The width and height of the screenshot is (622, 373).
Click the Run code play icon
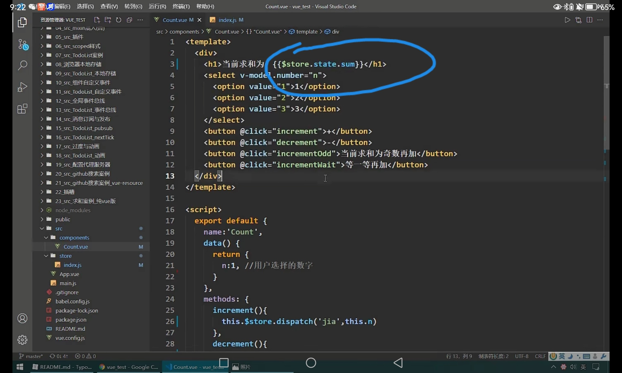click(567, 20)
